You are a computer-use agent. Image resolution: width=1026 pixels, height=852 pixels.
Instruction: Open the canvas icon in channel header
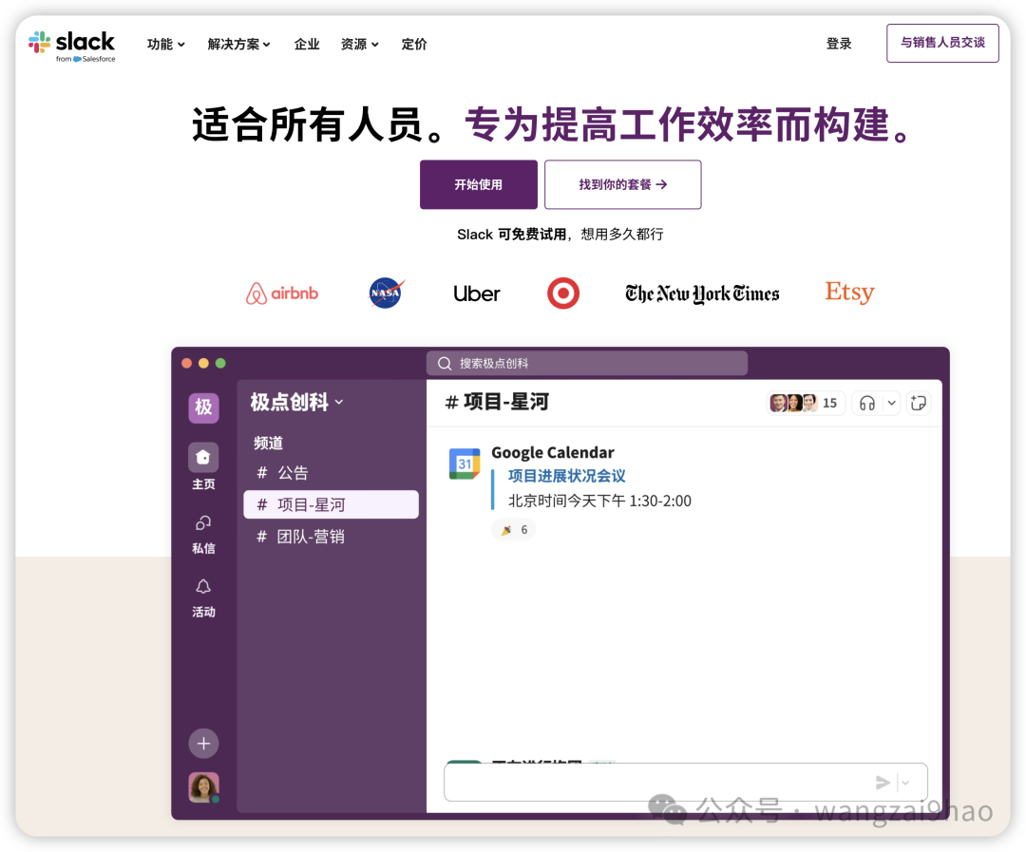pyautogui.click(x=918, y=403)
